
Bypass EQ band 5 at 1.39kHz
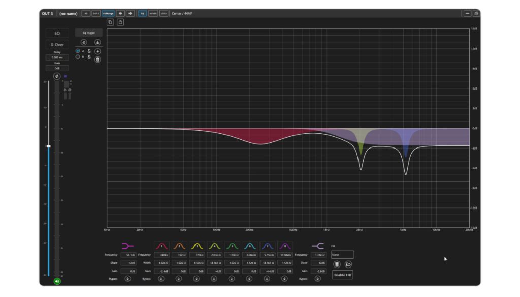232,279
